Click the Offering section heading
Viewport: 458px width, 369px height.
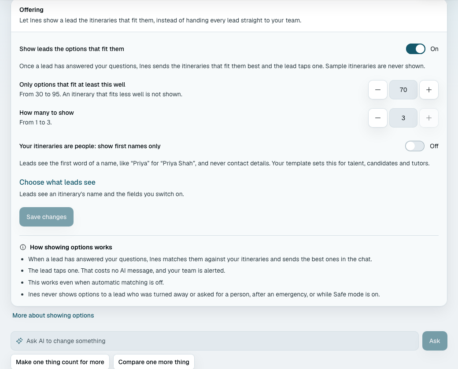[32, 10]
